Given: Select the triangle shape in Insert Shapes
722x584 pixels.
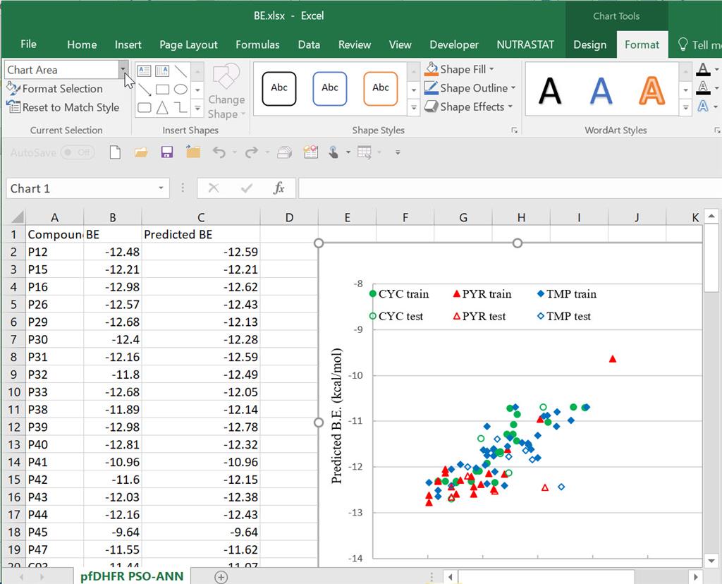Looking at the screenshot, I should pyautogui.click(x=162, y=108).
